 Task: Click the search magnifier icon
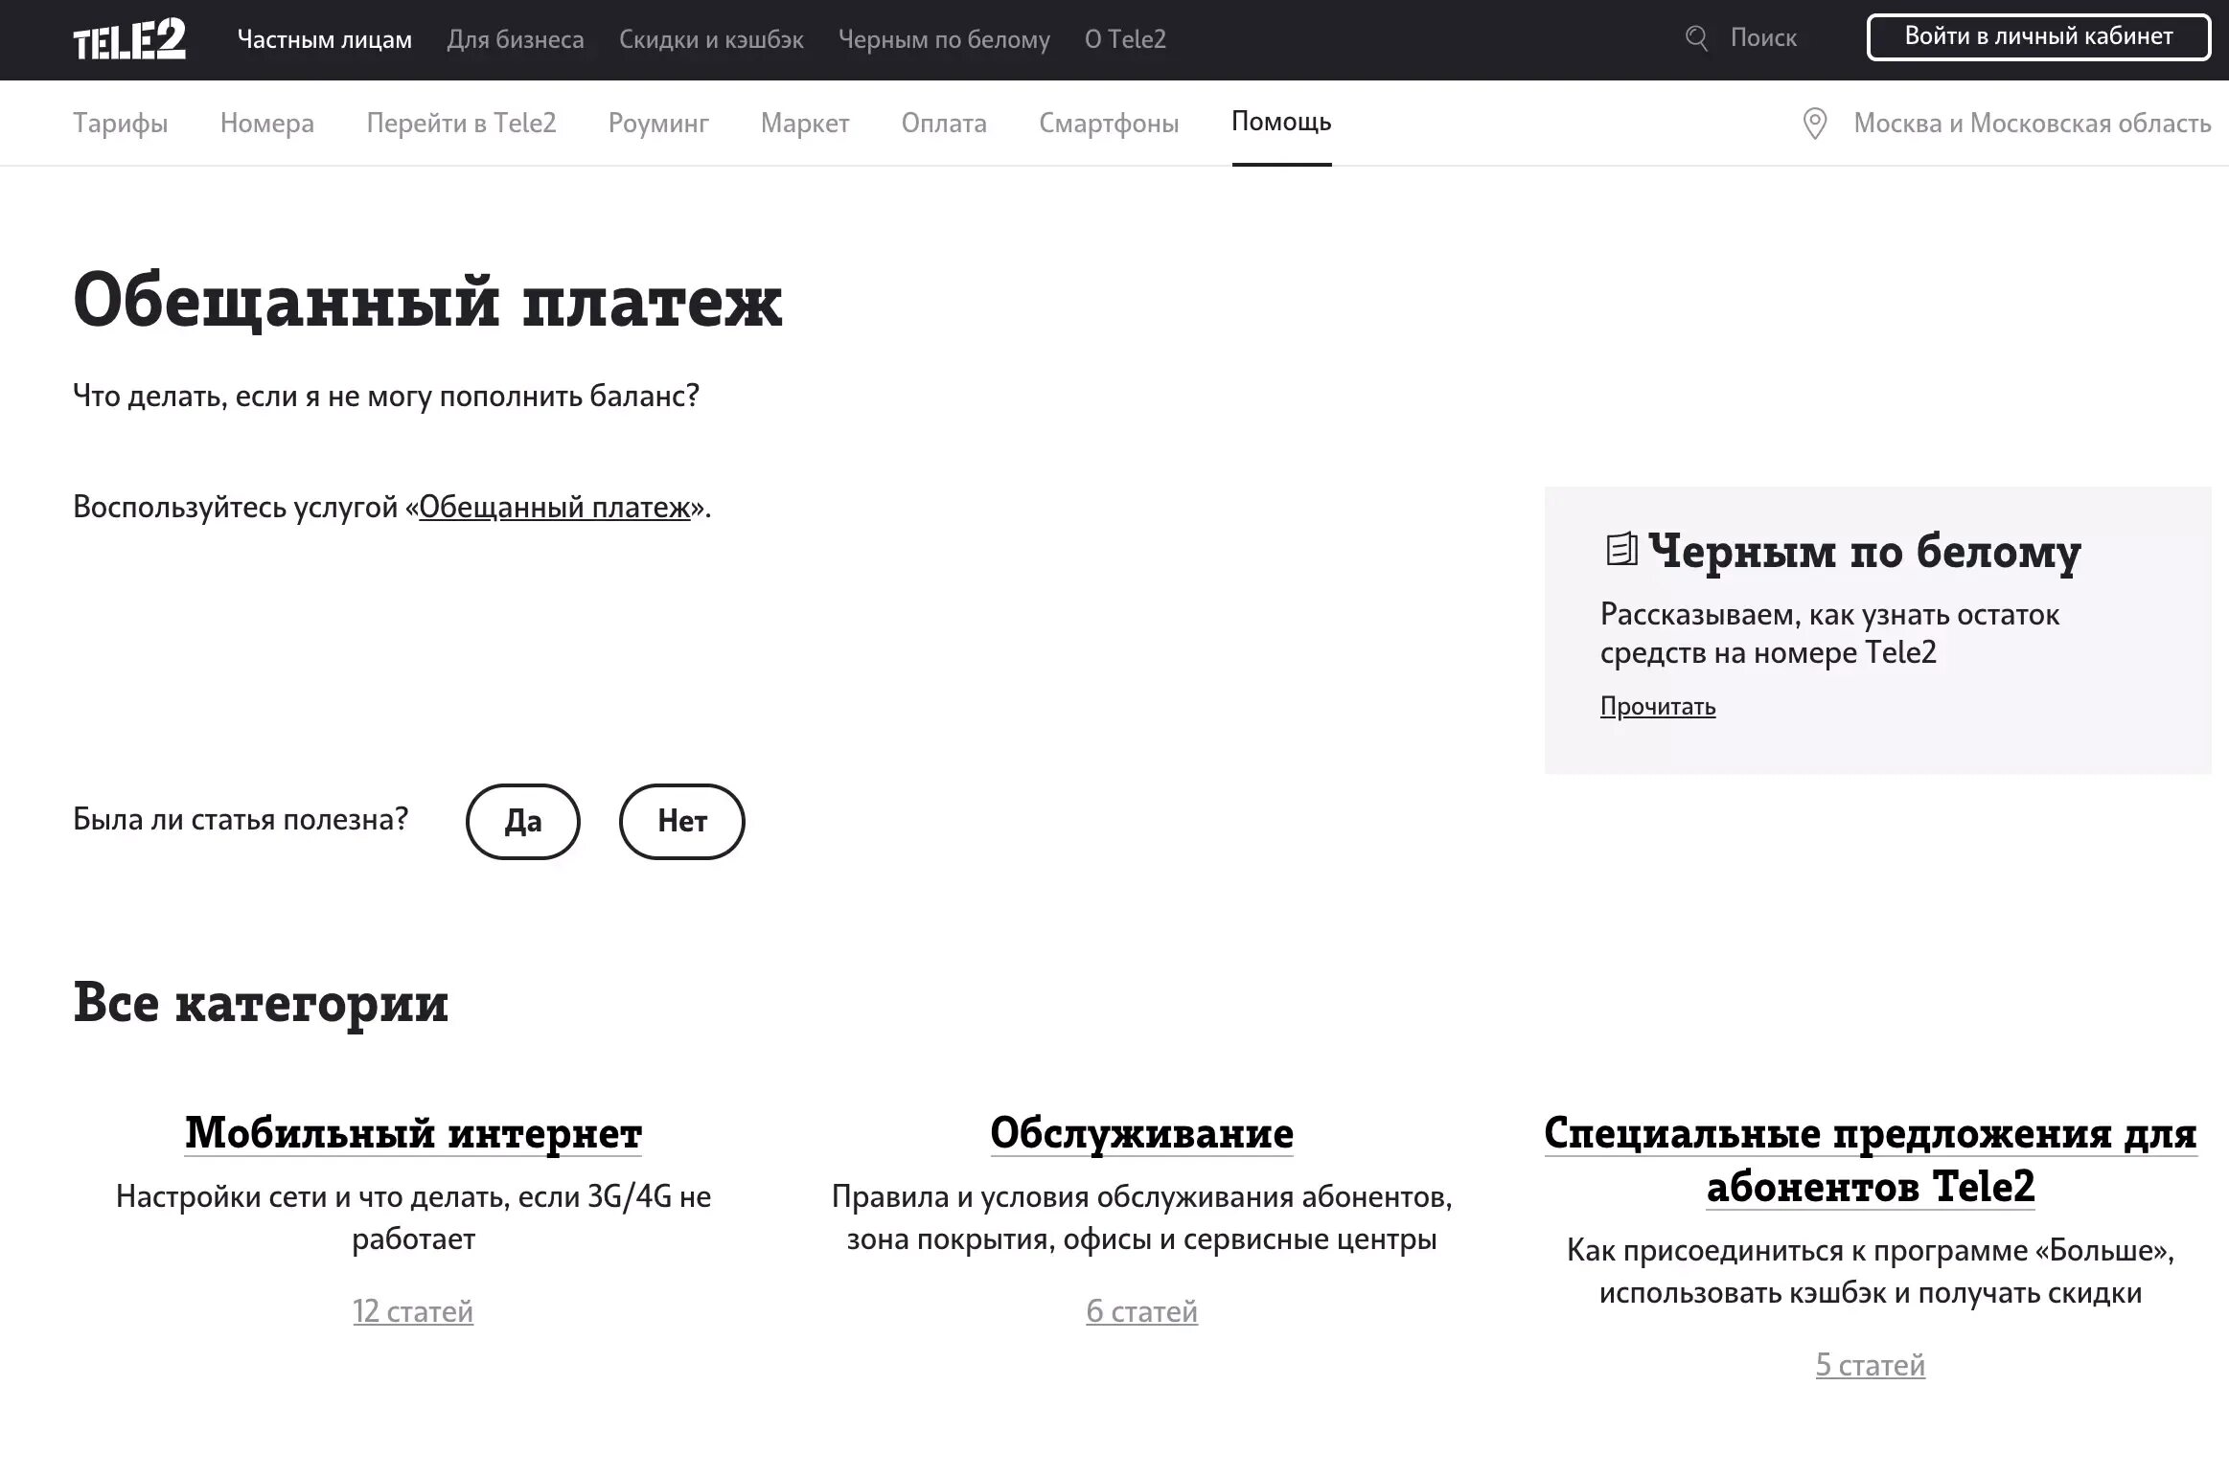pyautogui.click(x=1696, y=38)
